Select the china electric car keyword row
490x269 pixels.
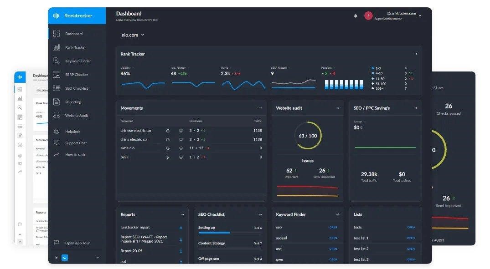pyautogui.click(x=191, y=139)
